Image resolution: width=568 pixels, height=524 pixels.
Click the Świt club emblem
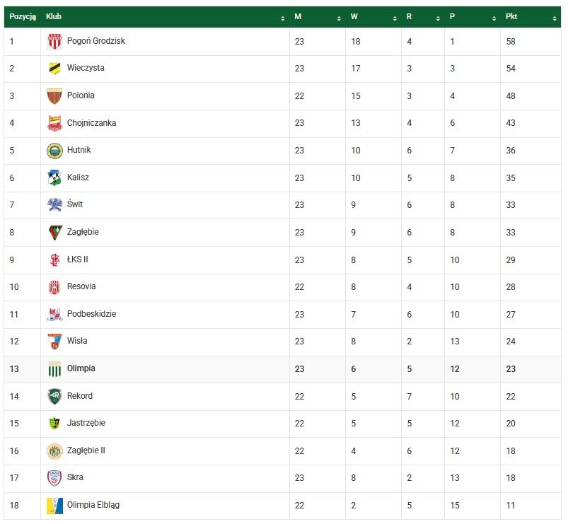(54, 204)
